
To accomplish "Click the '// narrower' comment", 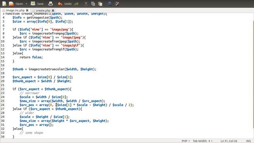I will (x=29, y=93).
